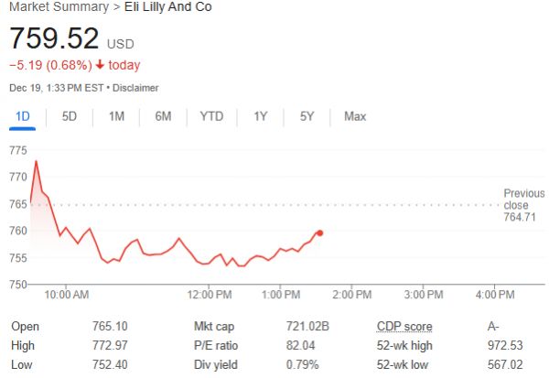The image size is (549, 378).
Task: Click the 12:00 PM time axis label
Action: pos(210,295)
